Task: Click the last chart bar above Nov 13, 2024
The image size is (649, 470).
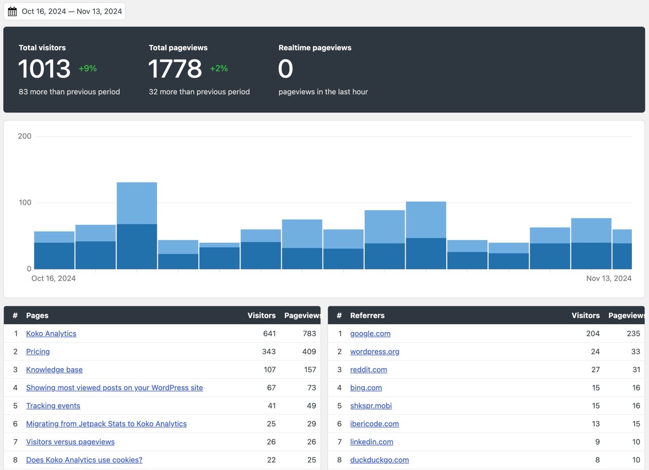Action: [622, 249]
